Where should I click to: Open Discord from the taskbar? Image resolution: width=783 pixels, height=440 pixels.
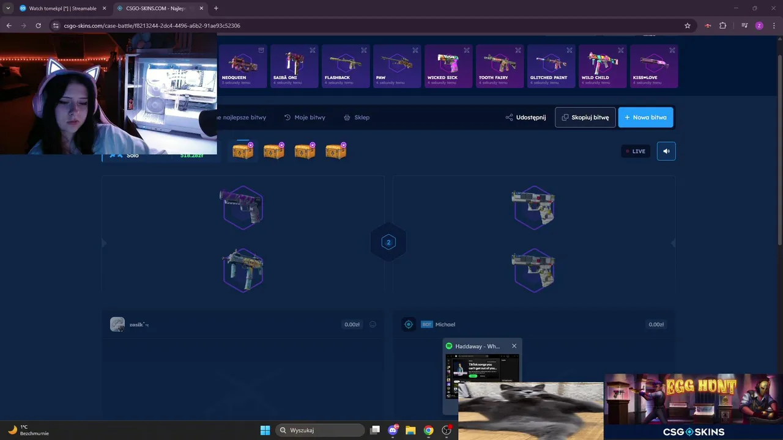click(x=393, y=430)
